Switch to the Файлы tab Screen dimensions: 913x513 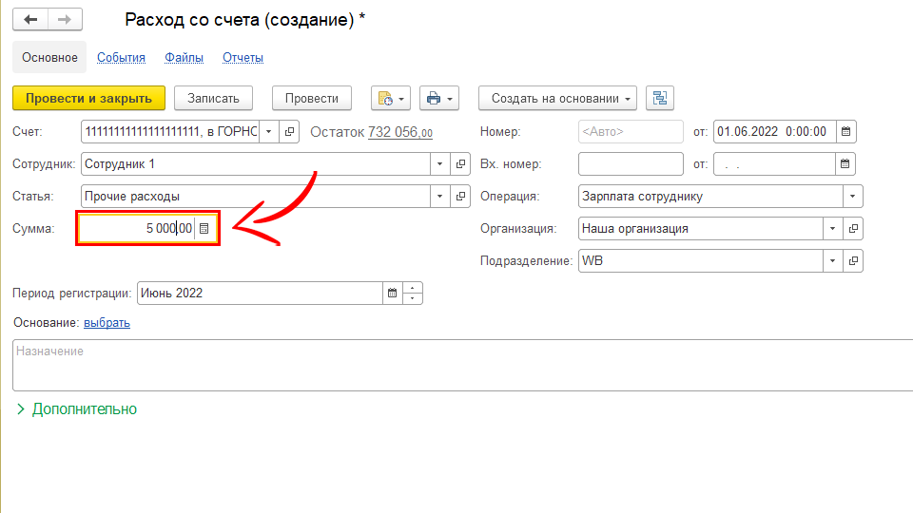click(184, 58)
